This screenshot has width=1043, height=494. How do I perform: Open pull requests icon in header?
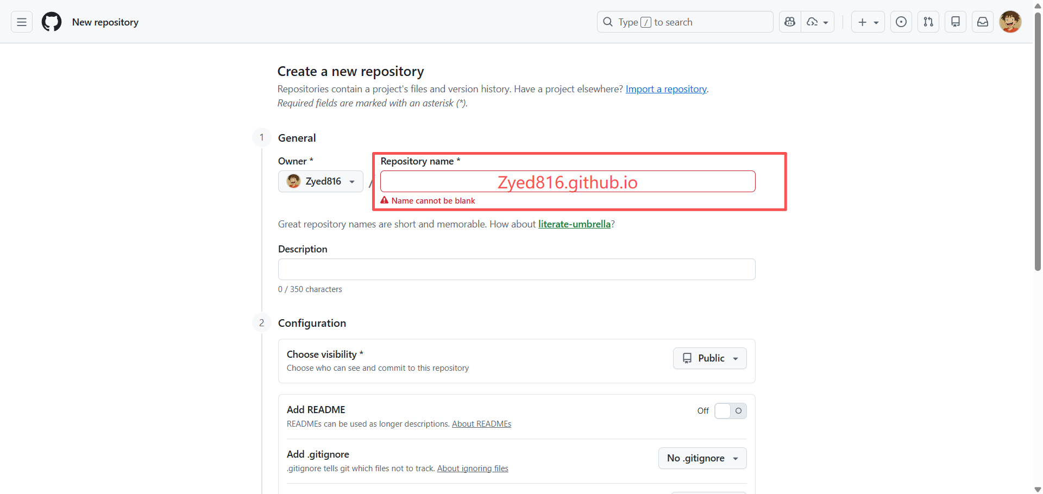[x=928, y=22]
